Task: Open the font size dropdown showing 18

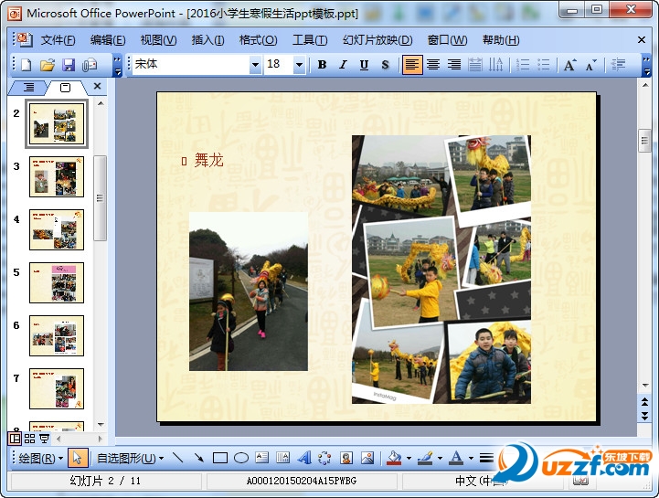Action: [299, 65]
